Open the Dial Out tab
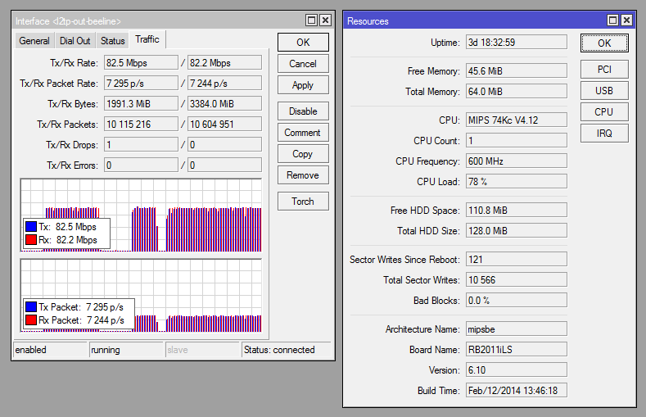 tap(75, 41)
